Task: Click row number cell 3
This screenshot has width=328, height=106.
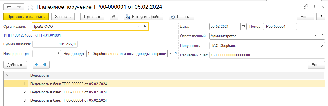Action: tap(16, 100)
